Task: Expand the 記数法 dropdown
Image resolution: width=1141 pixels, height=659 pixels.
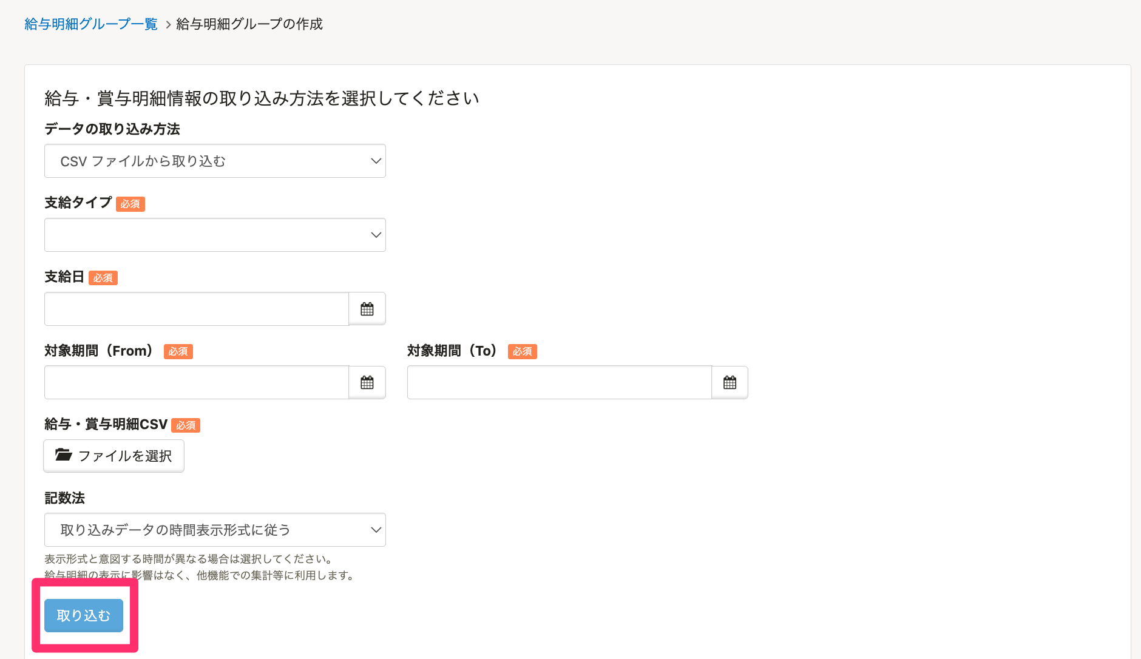Action: click(x=215, y=530)
